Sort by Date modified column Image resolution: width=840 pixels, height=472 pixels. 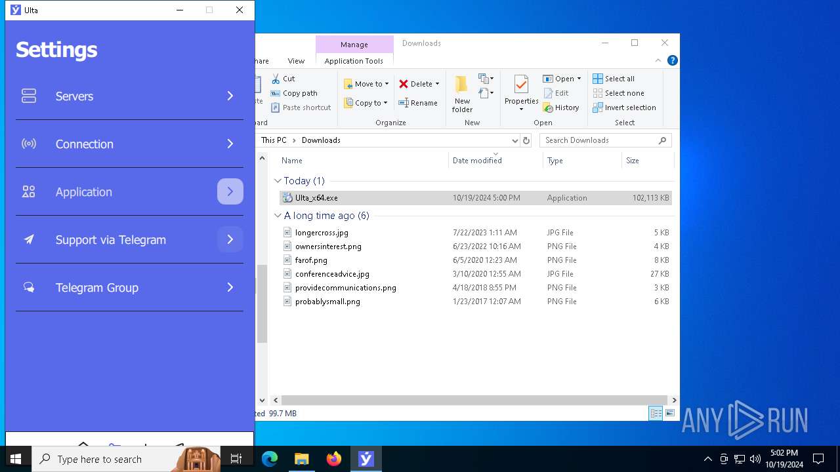(x=477, y=161)
